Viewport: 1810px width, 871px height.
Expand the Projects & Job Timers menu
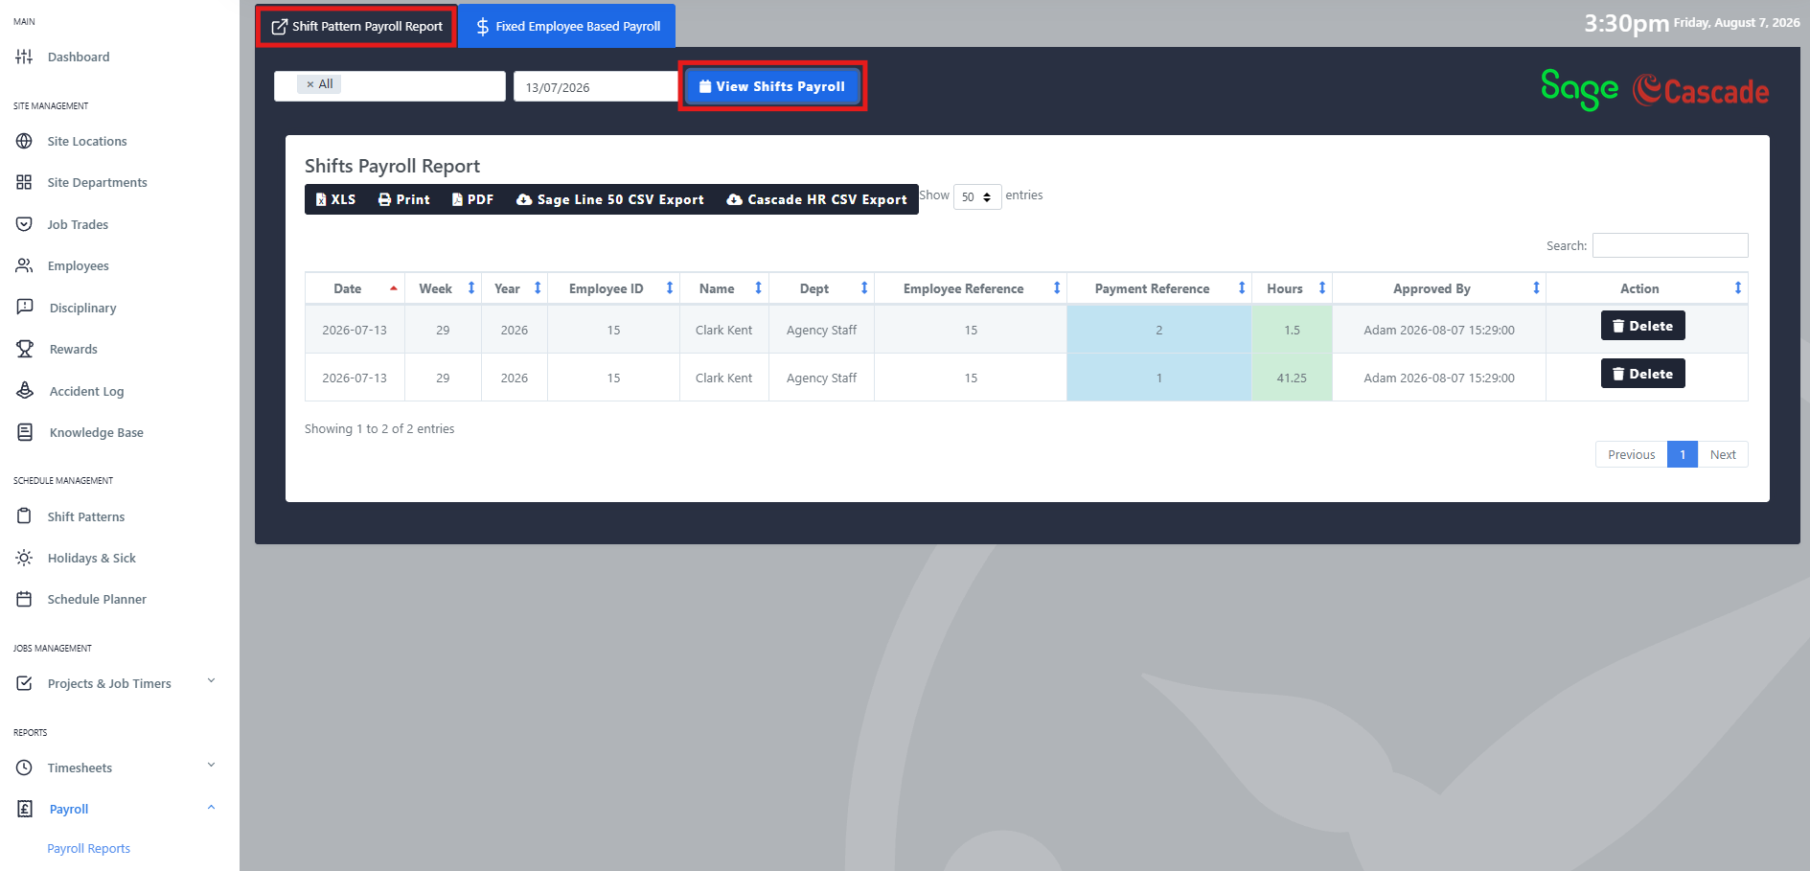click(211, 681)
